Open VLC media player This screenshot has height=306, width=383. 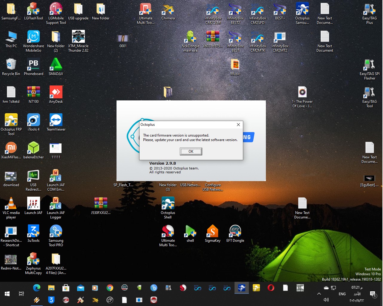(11, 208)
